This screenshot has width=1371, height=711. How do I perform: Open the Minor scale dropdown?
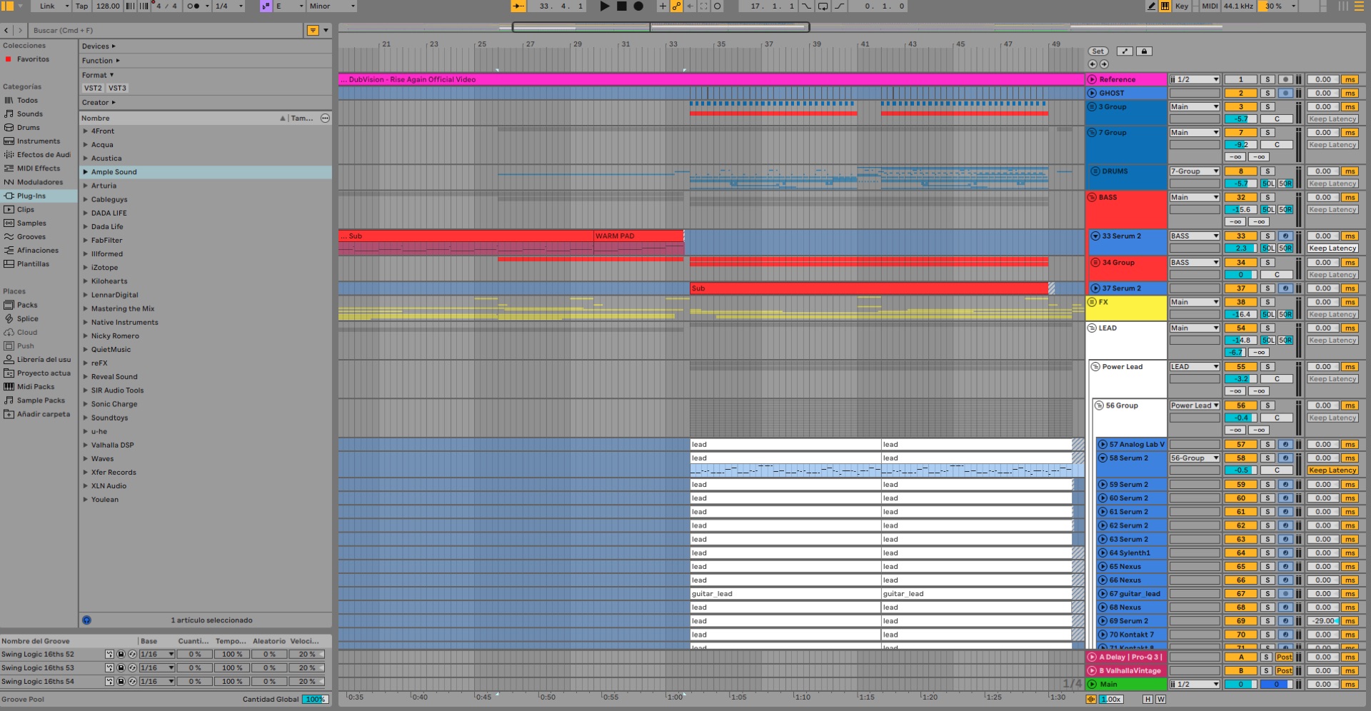(331, 6)
